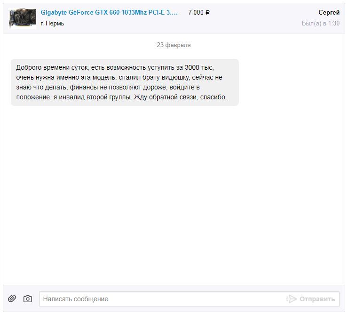This screenshot has height=314, width=348.
Task: Click the blank space in the chat header
Action: pyautogui.click(x=259, y=18)
